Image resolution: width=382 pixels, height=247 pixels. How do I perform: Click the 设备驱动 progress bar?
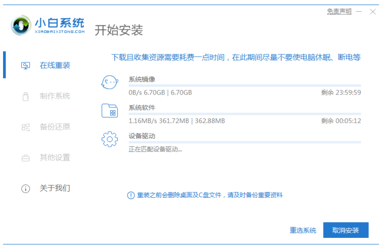click(244, 142)
